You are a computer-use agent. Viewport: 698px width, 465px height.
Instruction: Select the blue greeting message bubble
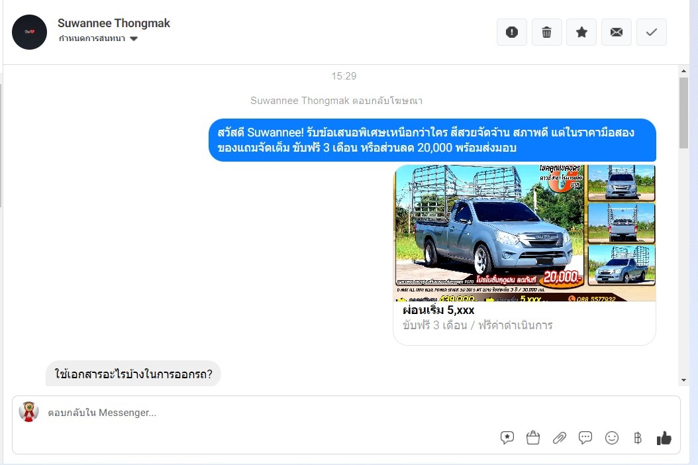[x=432, y=140]
